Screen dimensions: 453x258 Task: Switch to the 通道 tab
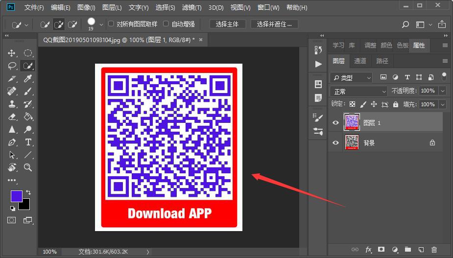[x=360, y=61]
